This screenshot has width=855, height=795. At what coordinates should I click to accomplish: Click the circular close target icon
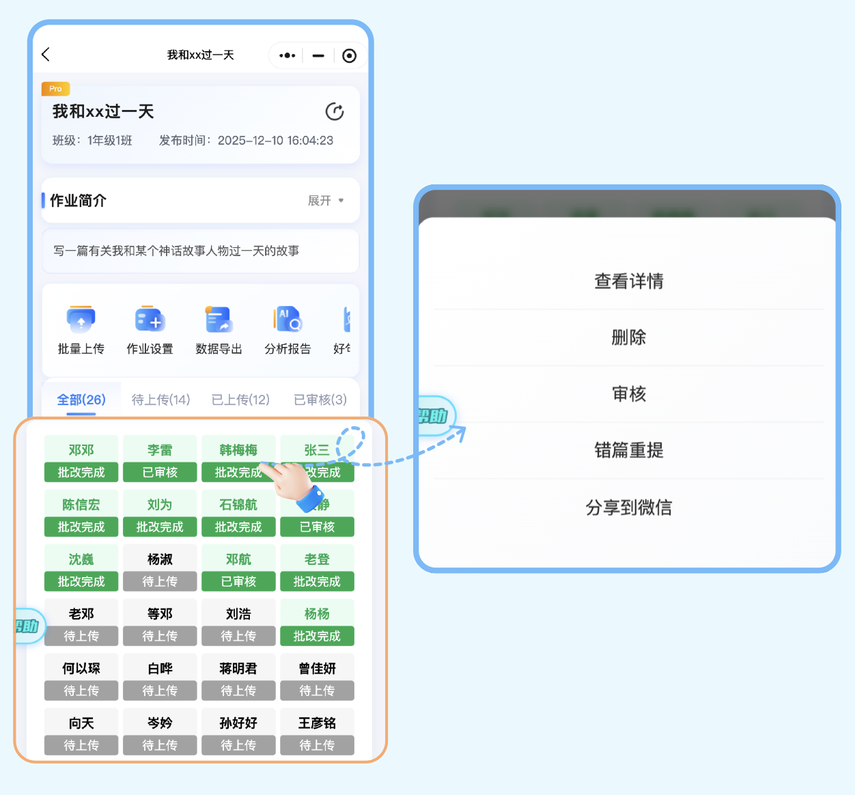[x=349, y=55]
